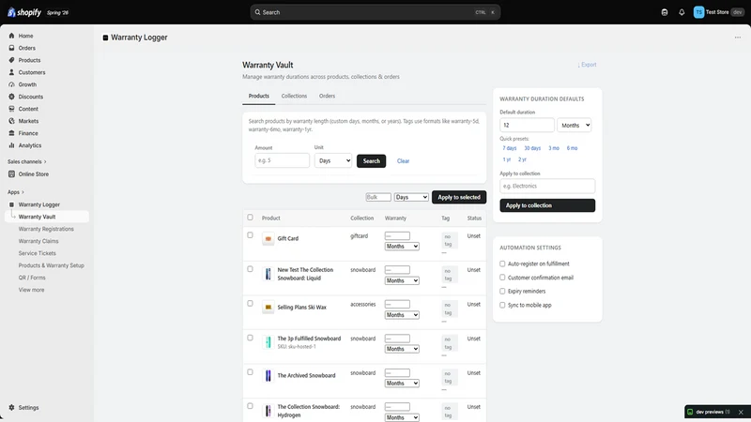Click the Selling Plans Ski Wax thumbnail

(x=268, y=308)
